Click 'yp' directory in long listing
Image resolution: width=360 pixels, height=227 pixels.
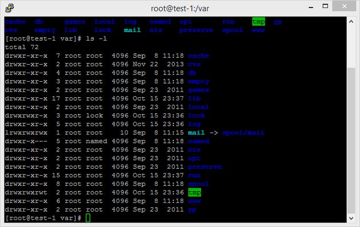(192, 210)
